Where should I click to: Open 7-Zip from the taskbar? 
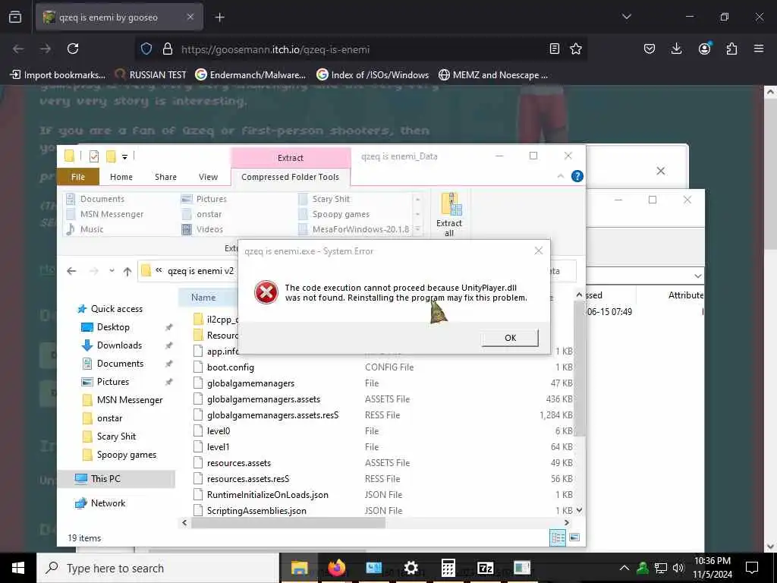coord(485,568)
